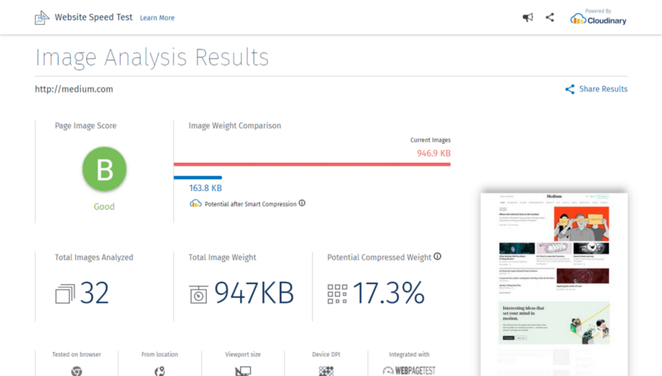662x376 pixels.
Task: Click the stacked images icon beside 32
Action: click(x=65, y=294)
